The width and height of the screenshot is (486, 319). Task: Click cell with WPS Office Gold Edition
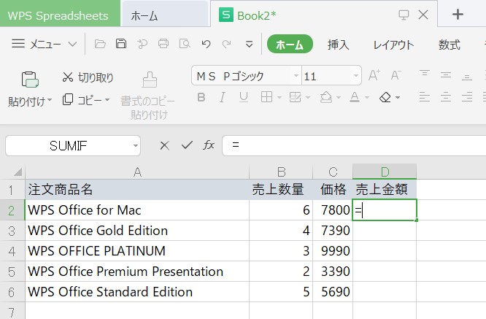137,231
